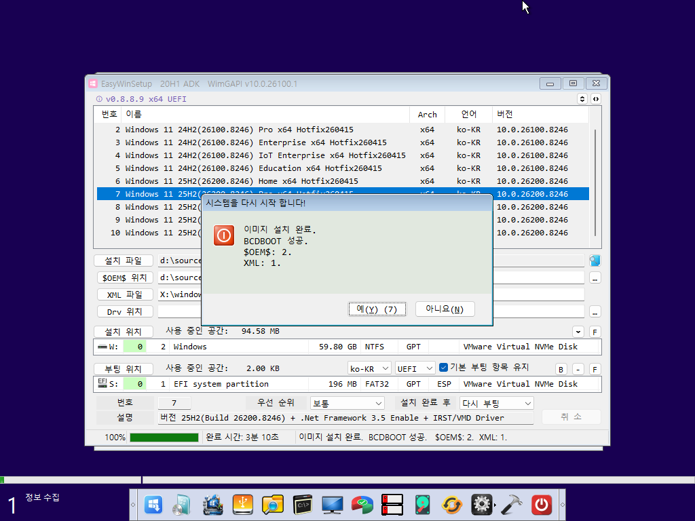This screenshot has width=695, height=521.
Task: Open the monitor display dock icon
Action: tap(333, 505)
